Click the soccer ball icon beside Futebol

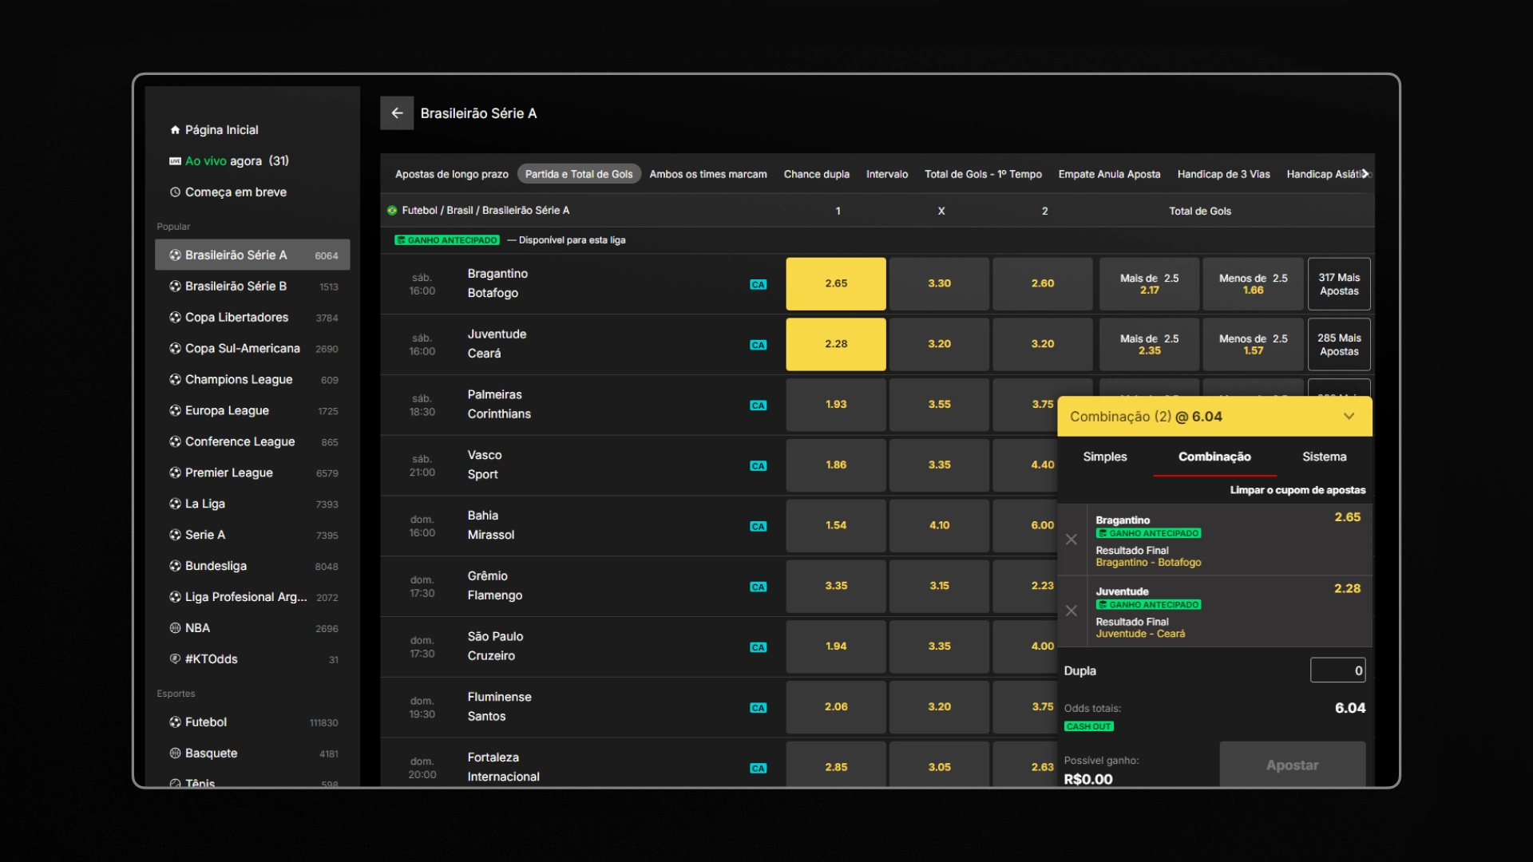coord(175,722)
